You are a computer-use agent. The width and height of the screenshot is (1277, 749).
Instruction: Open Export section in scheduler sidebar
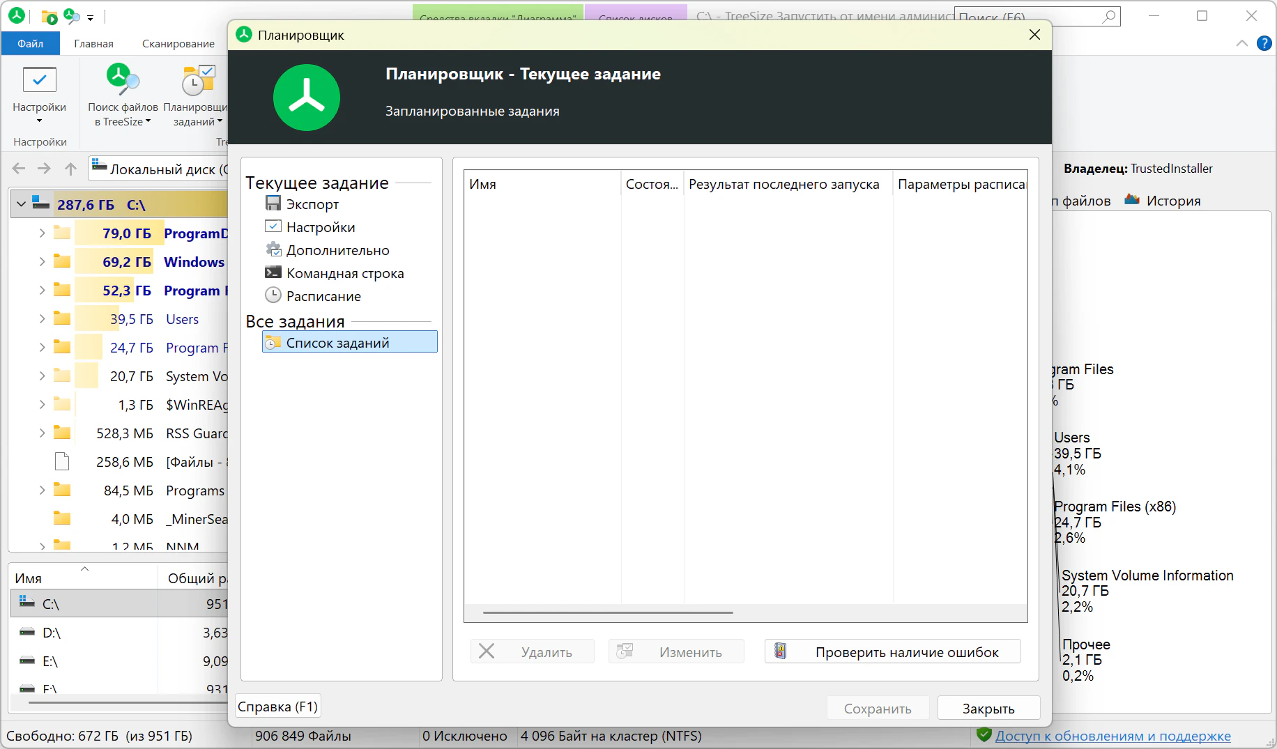pyautogui.click(x=312, y=204)
